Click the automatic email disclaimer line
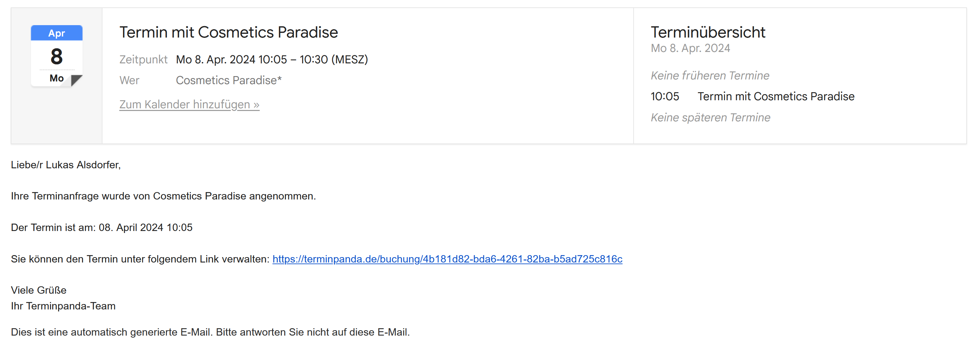 click(x=210, y=332)
